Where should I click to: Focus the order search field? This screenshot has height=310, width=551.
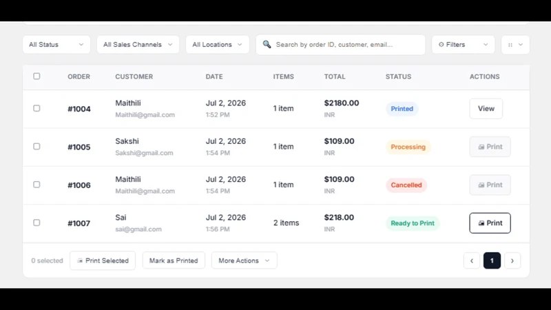340,45
